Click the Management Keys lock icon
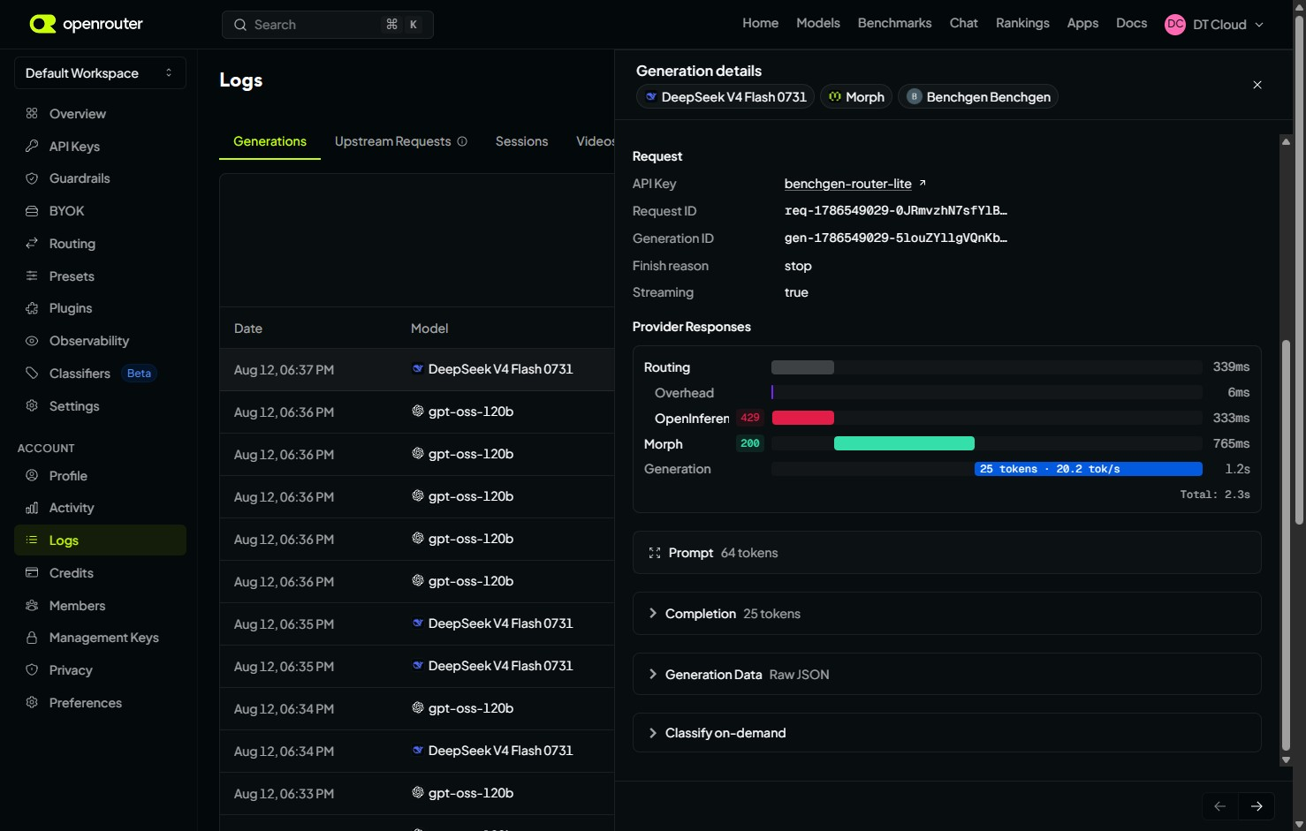1306x831 pixels. 32,638
